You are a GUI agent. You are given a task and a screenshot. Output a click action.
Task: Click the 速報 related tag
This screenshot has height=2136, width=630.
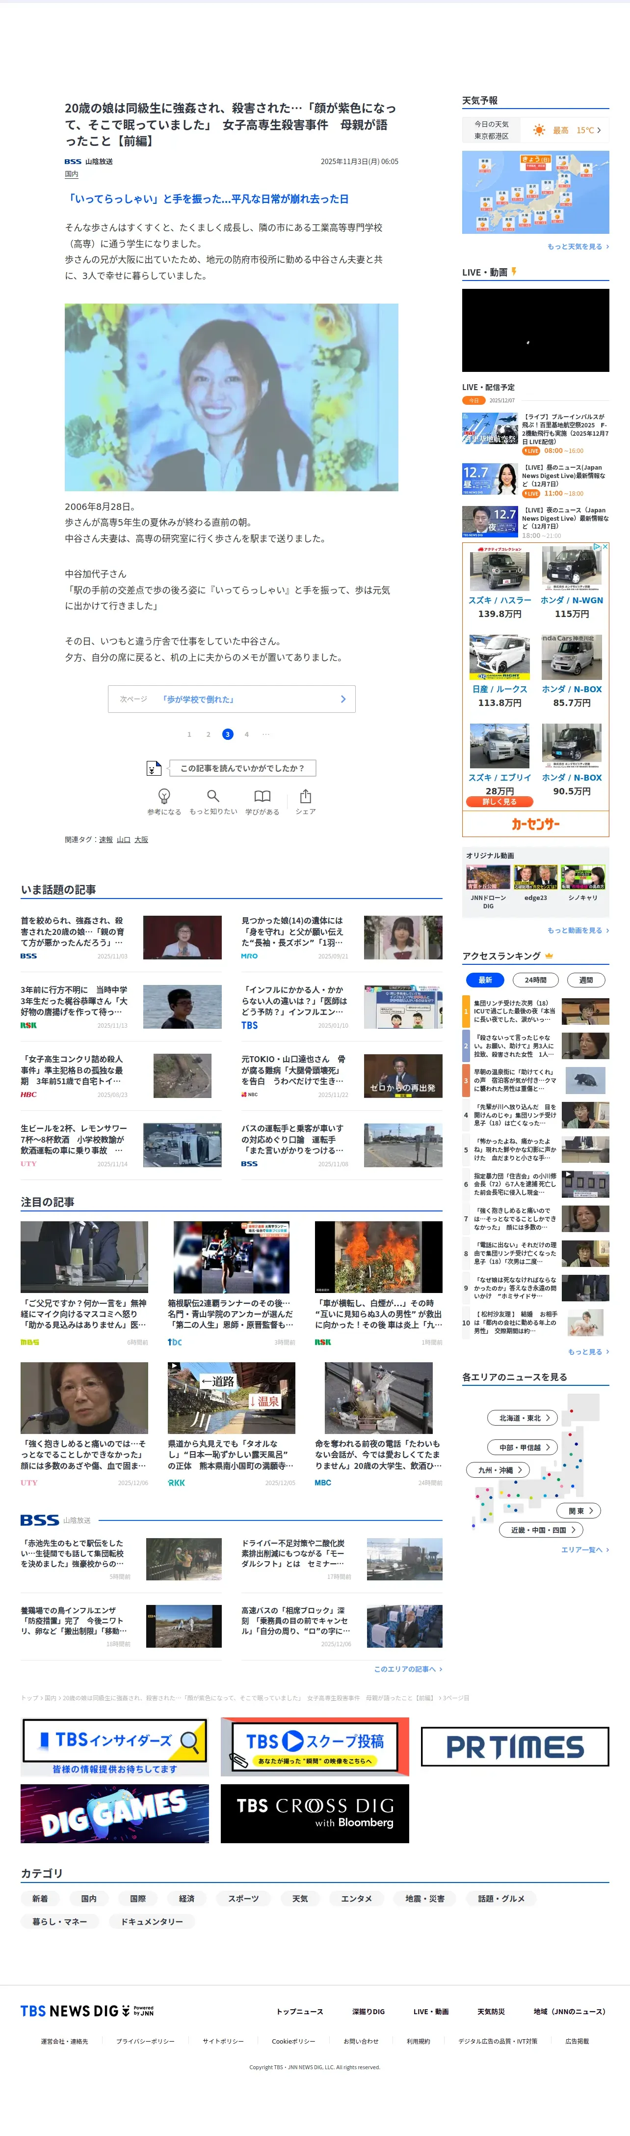(x=106, y=840)
